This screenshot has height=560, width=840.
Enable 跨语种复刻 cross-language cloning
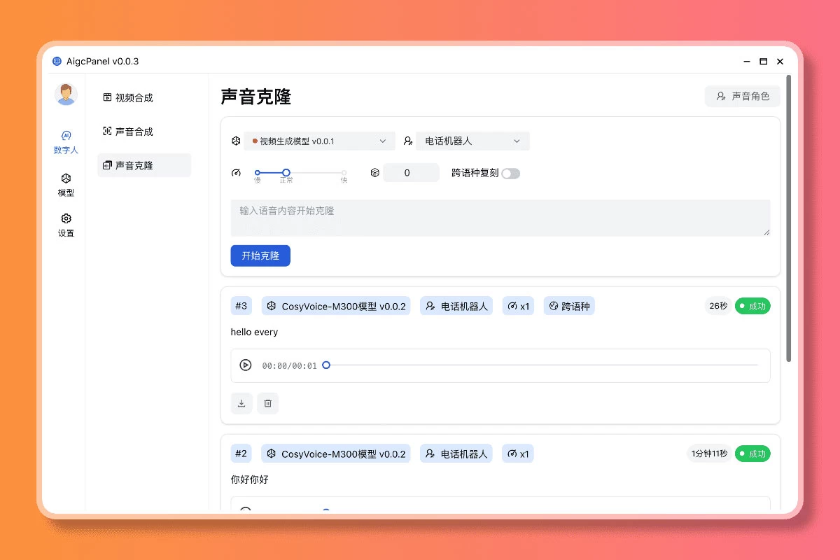click(511, 172)
